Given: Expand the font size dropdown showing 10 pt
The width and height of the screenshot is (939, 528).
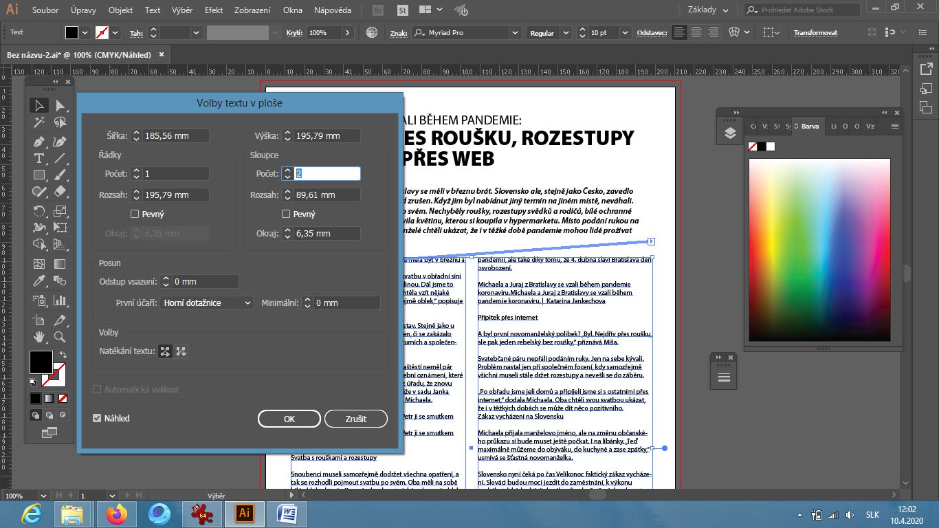Looking at the screenshot, I should click(624, 32).
